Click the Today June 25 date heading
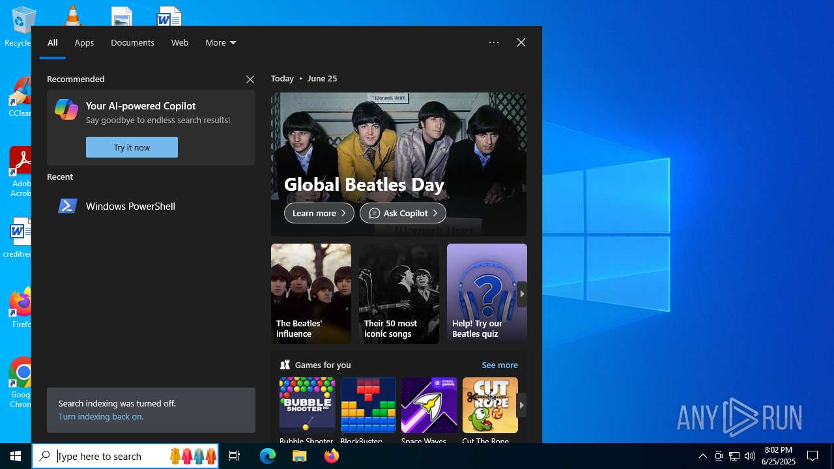The image size is (834, 469). coord(304,79)
